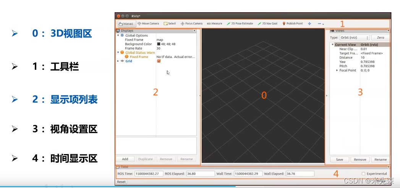Edit the Frame Rate value 30

pyautogui.click(x=159, y=48)
